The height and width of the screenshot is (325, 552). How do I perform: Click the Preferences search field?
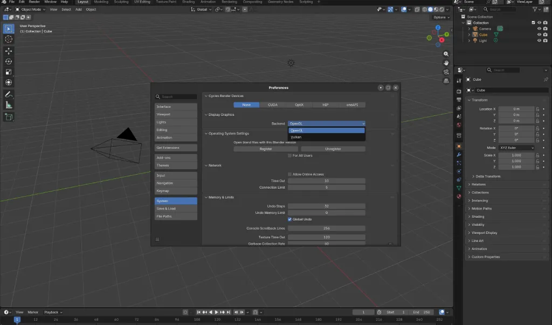coord(176,96)
